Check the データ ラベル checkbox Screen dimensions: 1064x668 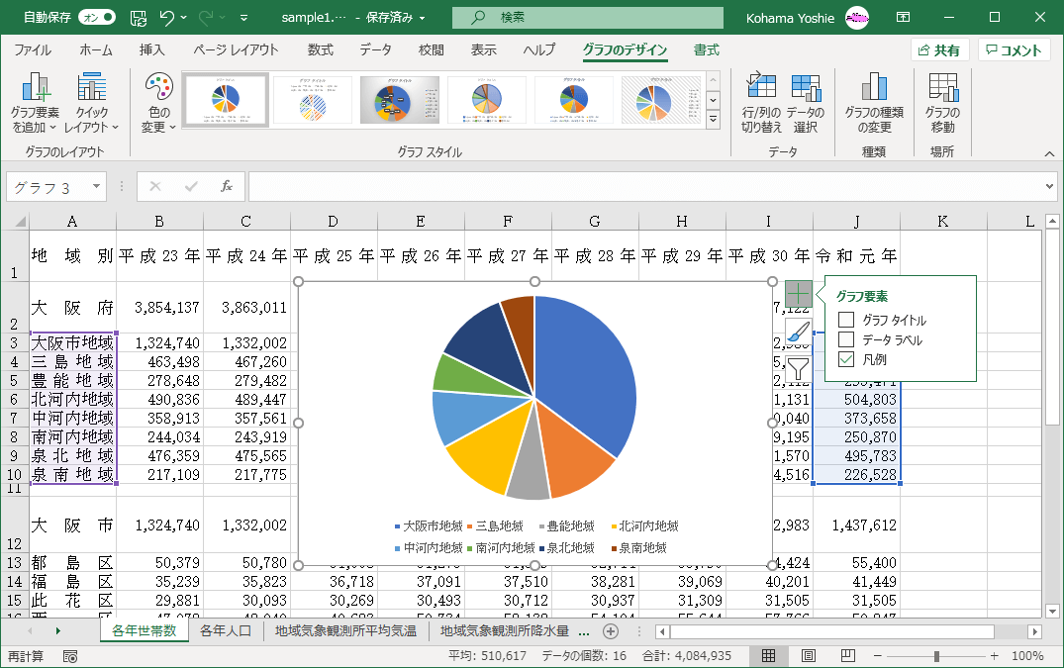pos(846,339)
